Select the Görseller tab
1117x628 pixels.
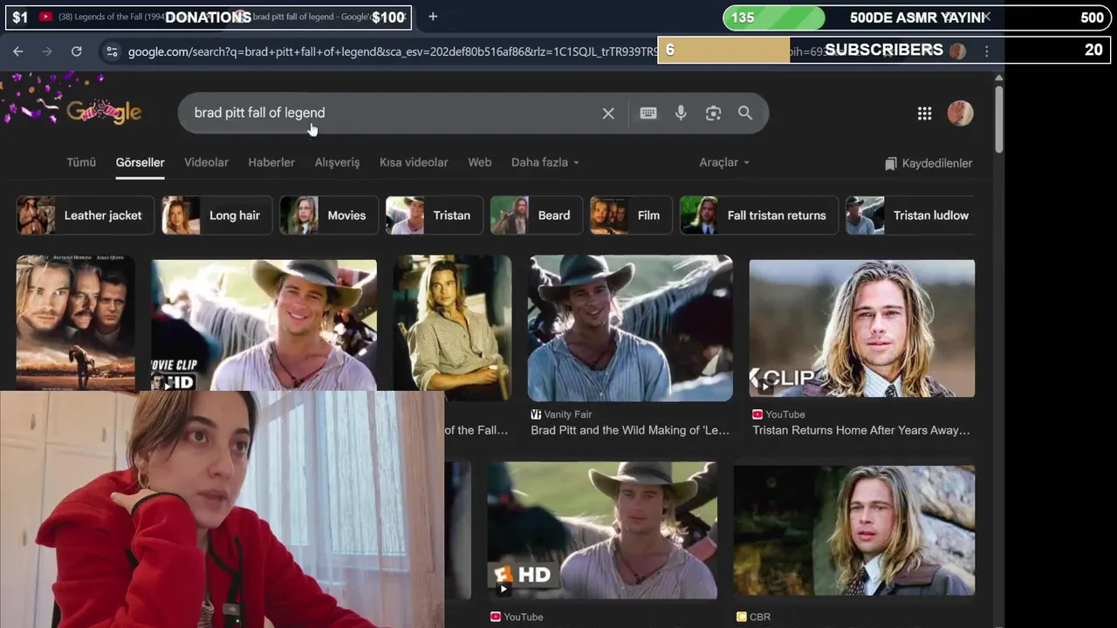click(140, 162)
